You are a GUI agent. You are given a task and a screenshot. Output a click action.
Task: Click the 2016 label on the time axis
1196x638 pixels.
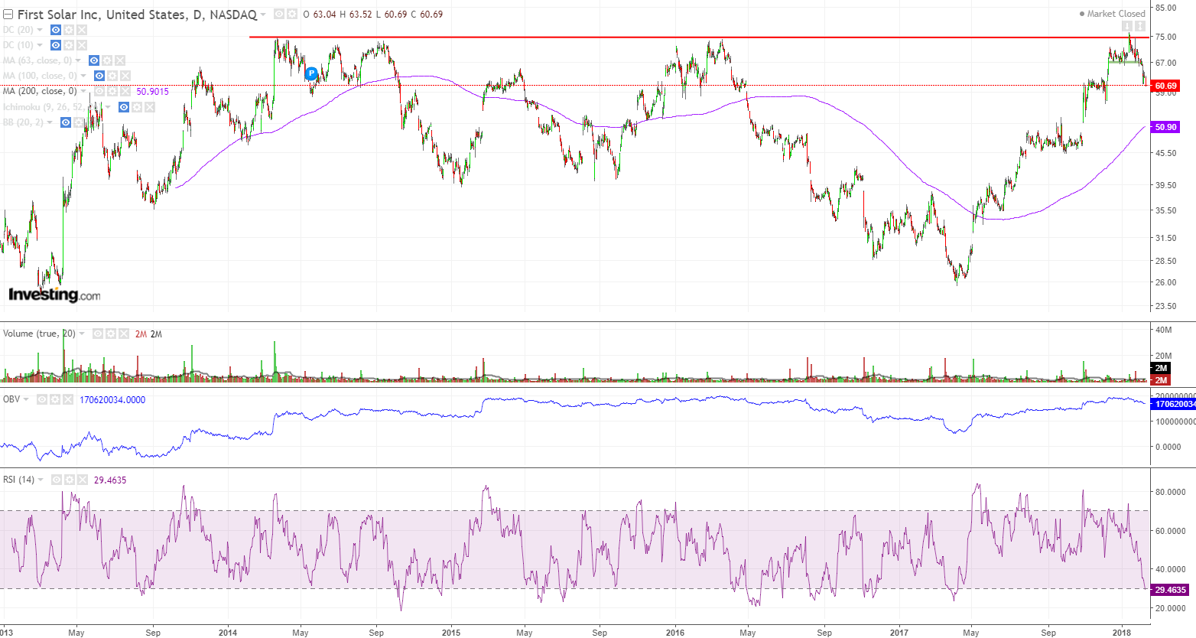point(675,633)
